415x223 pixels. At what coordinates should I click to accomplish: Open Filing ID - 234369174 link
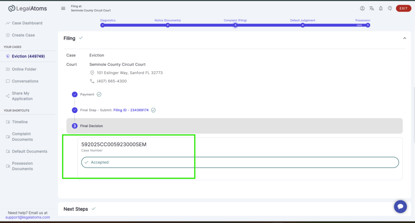click(x=131, y=110)
